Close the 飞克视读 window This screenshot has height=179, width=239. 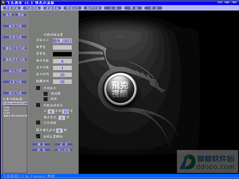[x=234, y=2]
